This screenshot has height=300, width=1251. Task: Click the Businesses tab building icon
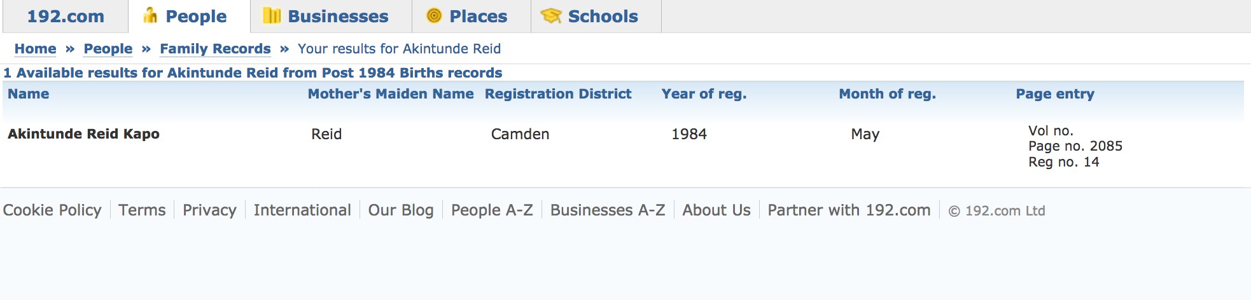point(272,16)
